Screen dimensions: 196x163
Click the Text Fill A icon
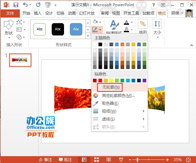126,22
